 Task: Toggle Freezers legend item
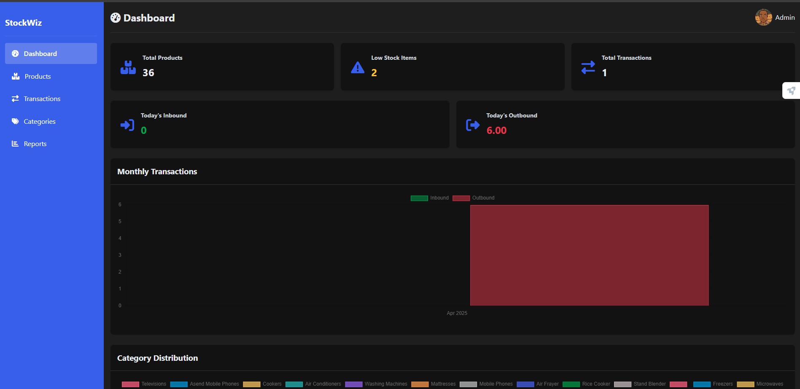(713, 384)
